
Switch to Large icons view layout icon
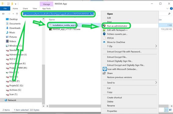tap(170, 110)
